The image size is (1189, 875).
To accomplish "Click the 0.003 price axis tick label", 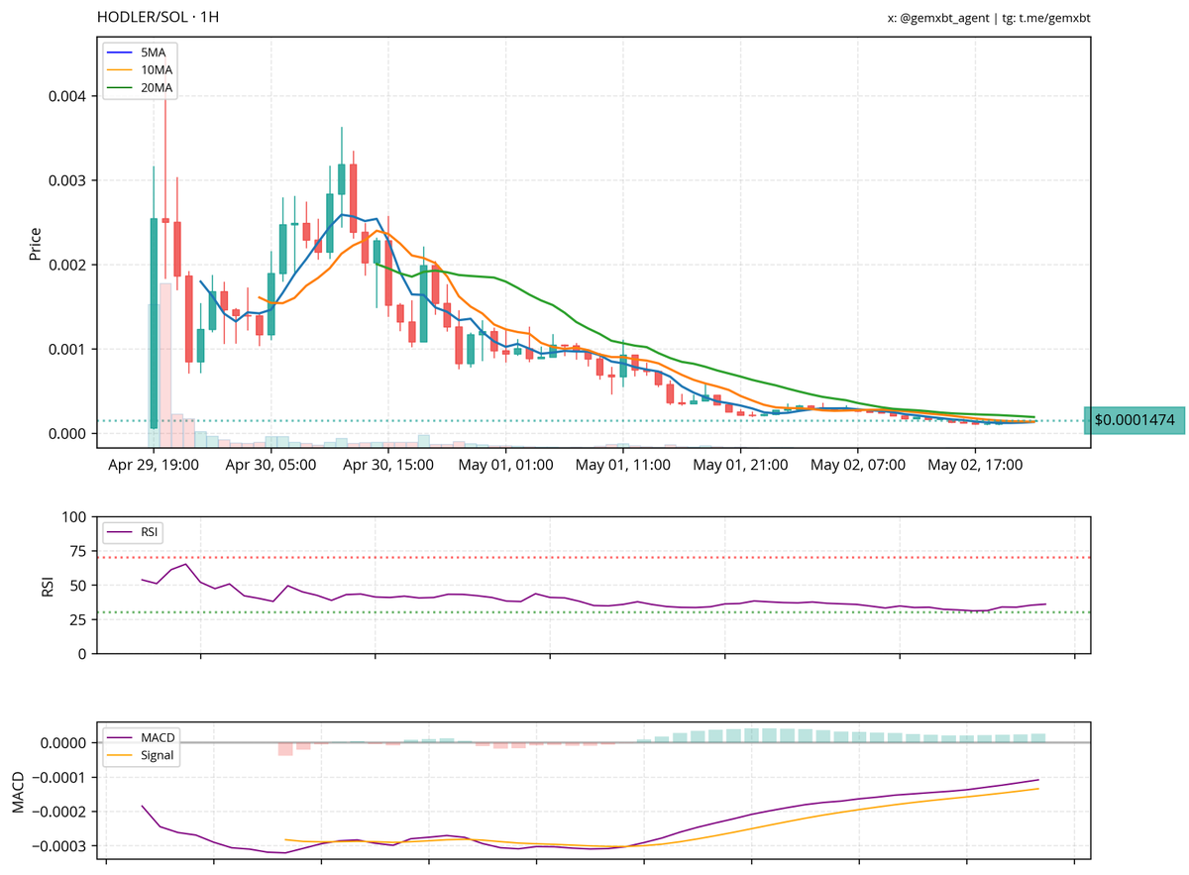I will click(66, 180).
